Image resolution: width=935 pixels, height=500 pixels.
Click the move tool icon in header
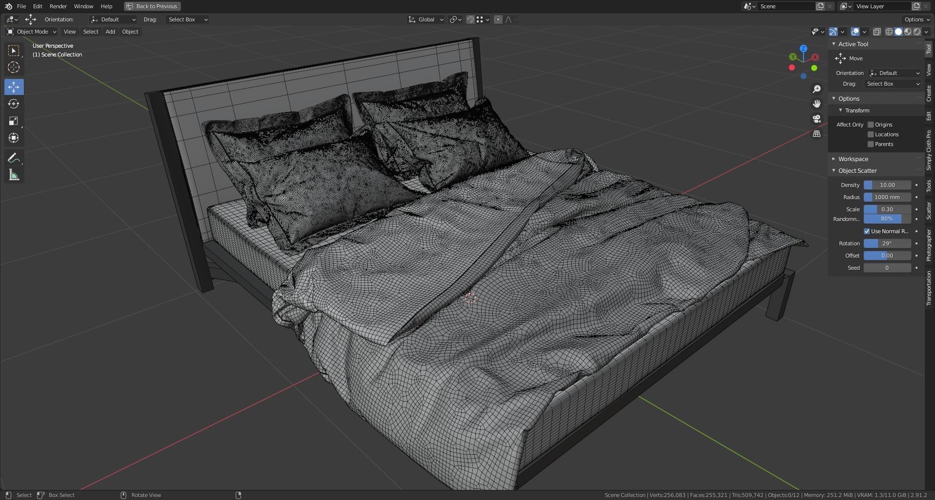(30, 19)
